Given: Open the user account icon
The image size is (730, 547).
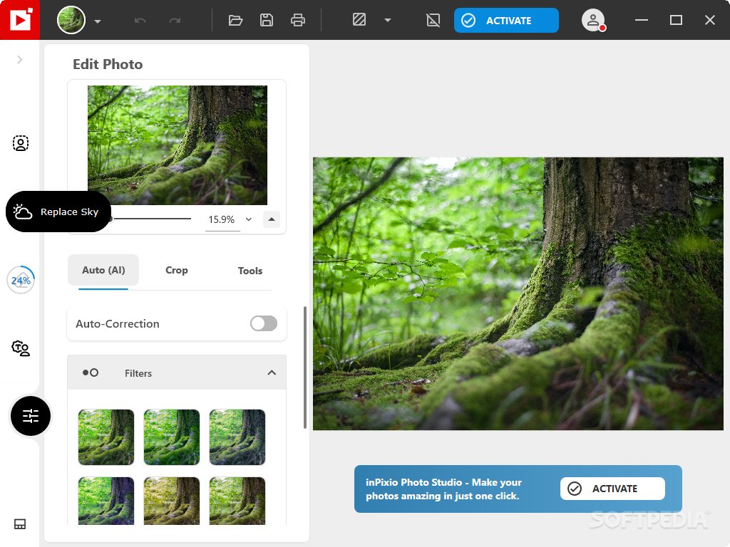Looking at the screenshot, I should point(593,20).
